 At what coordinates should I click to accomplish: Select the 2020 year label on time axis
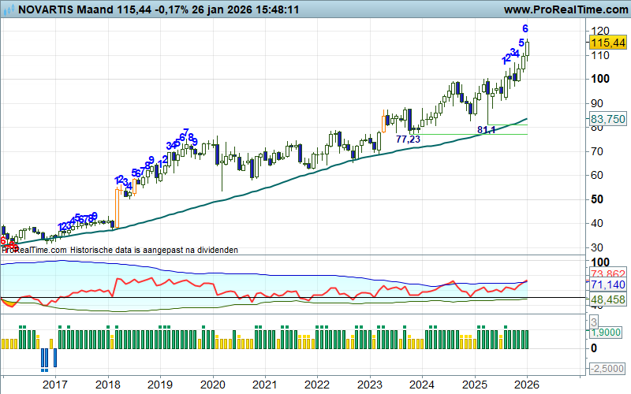[212, 385]
